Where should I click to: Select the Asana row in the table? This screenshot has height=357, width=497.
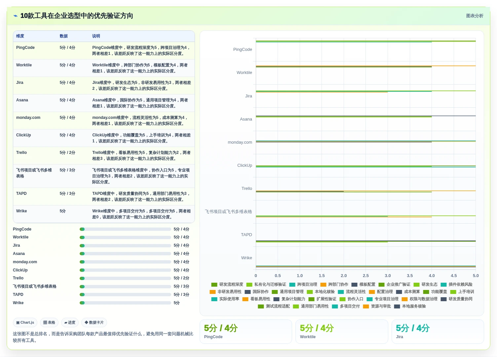[104, 103]
